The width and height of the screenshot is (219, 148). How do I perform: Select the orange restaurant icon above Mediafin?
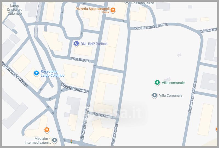coord(47,129)
